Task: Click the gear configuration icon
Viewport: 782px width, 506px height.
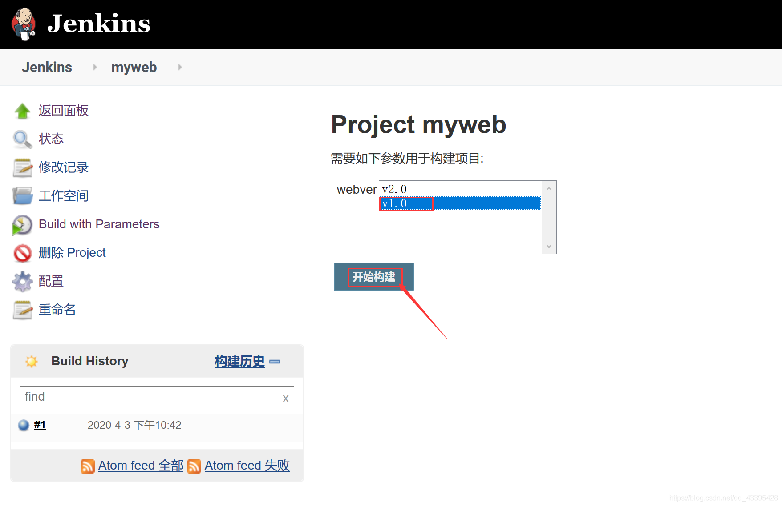Action: [x=22, y=282]
